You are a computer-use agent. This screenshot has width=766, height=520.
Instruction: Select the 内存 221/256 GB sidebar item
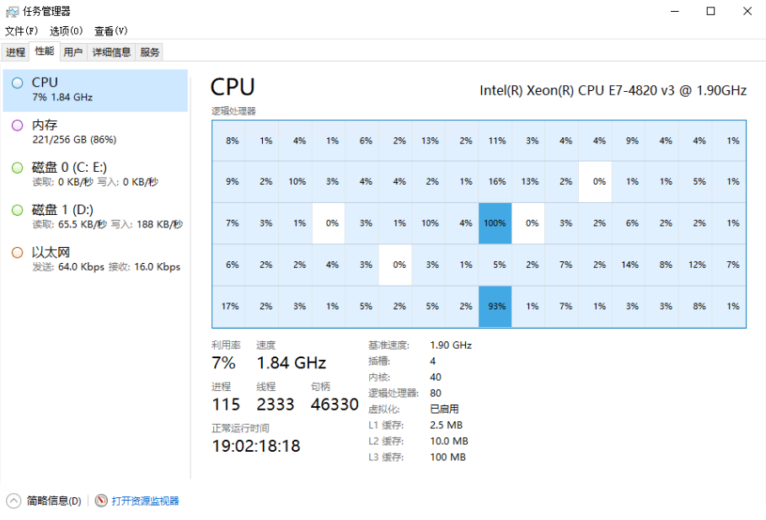click(x=95, y=132)
